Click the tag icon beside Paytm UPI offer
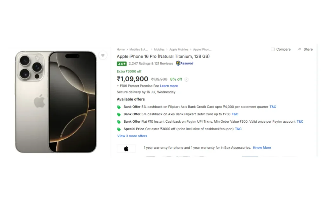 (119, 122)
